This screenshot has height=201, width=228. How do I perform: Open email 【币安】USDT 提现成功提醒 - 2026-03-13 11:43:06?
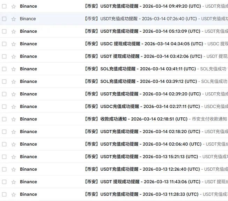pyautogui.click(x=142, y=182)
